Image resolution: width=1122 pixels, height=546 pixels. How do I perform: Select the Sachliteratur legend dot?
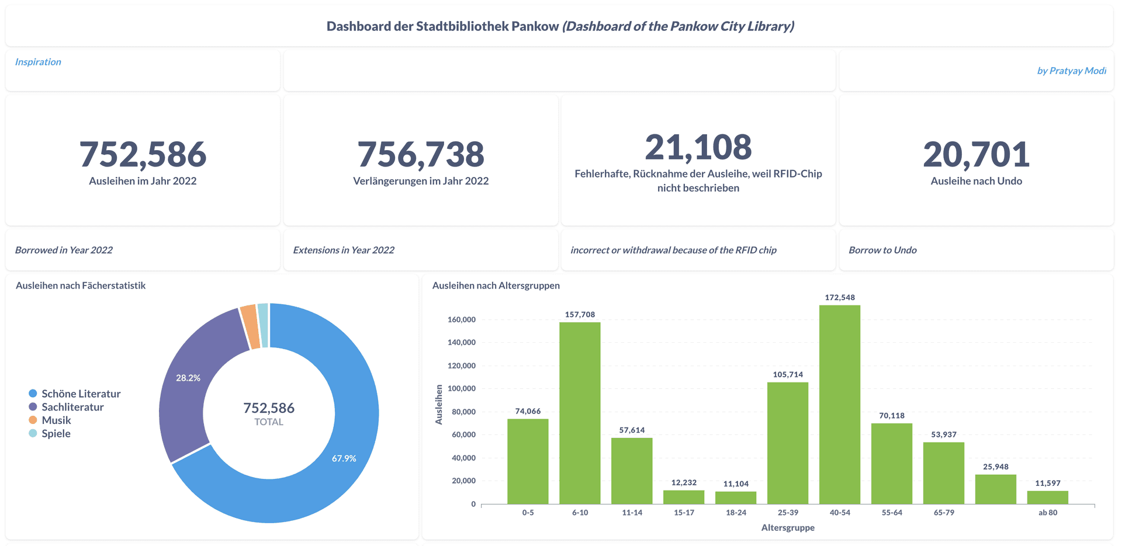(33, 407)
